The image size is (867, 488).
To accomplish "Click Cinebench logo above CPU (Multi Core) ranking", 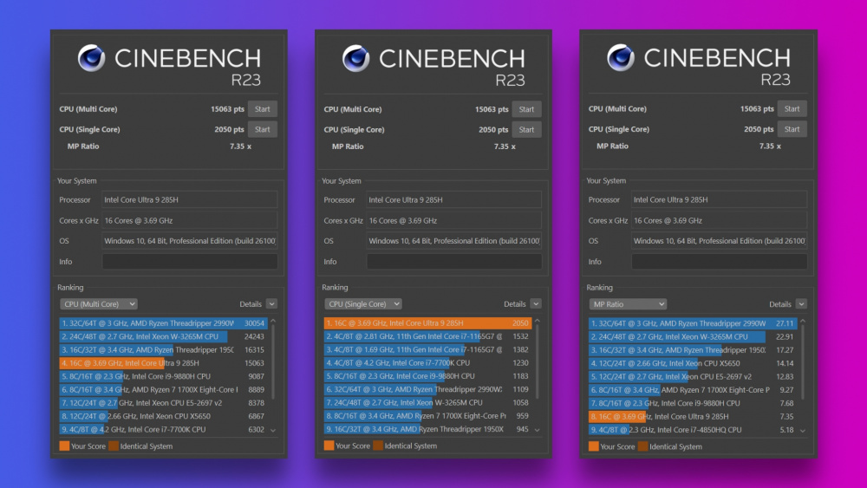I will tap(91, 58).
